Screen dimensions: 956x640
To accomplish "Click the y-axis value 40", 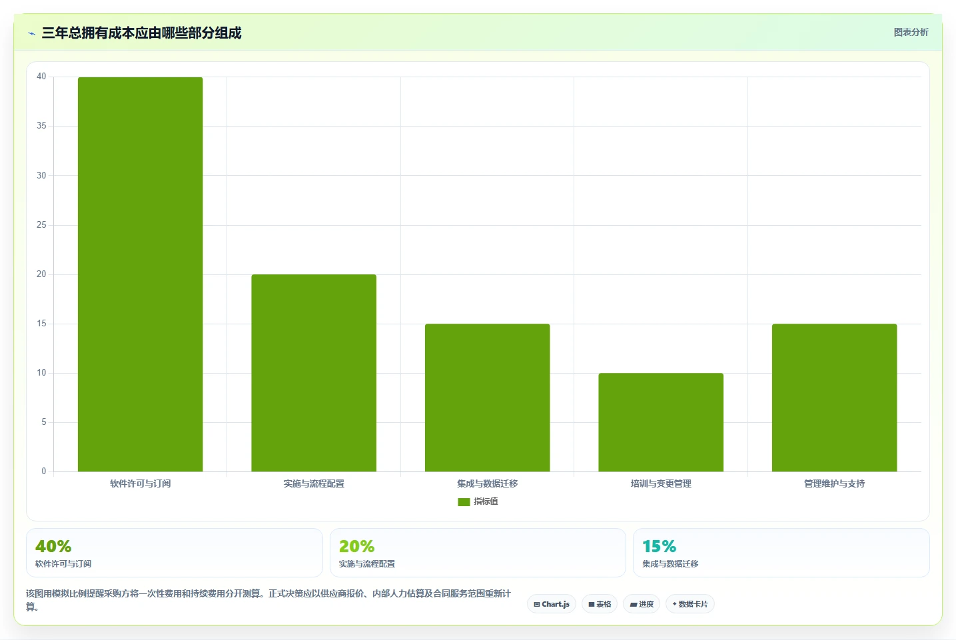I will pos(41,77).
